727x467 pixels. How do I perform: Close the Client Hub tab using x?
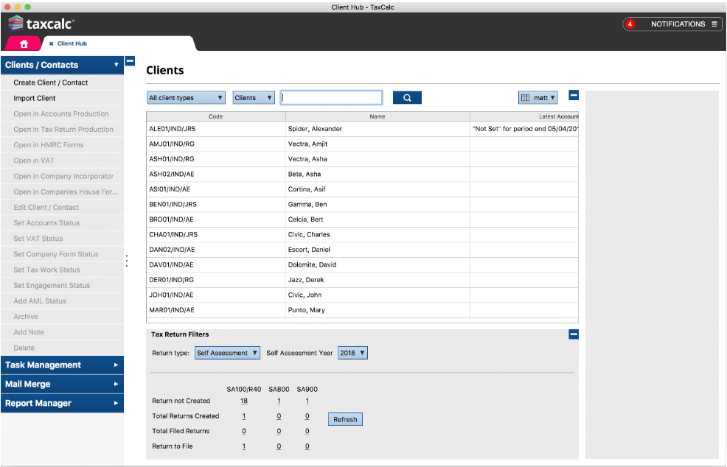[51, 44]
